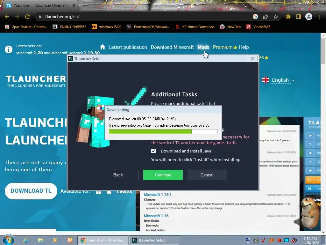Open Chrome's share this page icon
The height and width of the screenshot is (245, 326).
[x=266, y=17]
